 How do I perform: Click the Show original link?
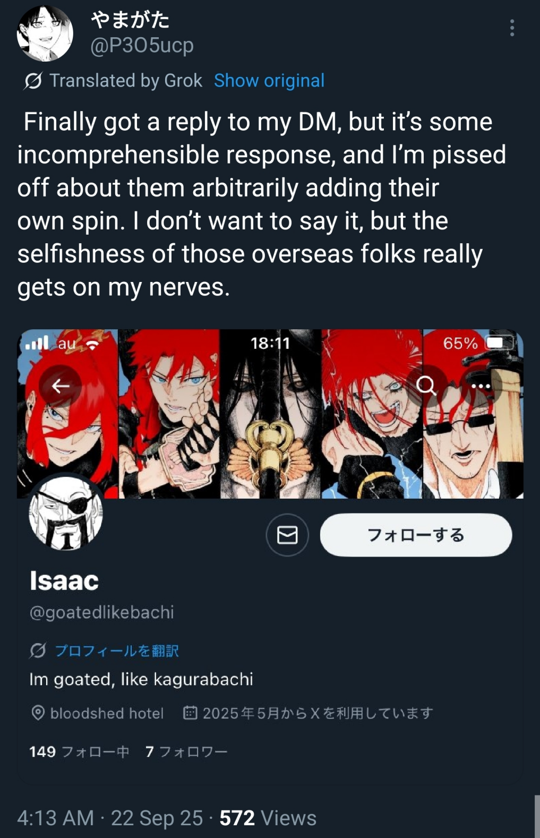pyautogui.click(x=269, y=81)
